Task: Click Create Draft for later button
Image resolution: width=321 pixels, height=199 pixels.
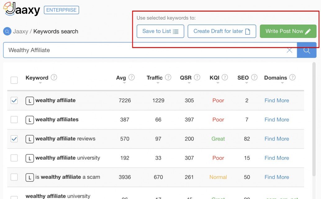Action: pos(222,31)
